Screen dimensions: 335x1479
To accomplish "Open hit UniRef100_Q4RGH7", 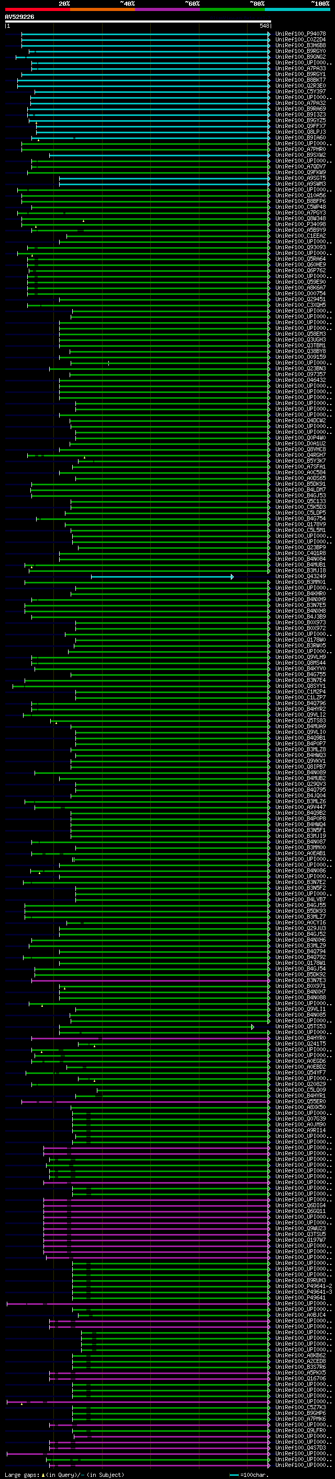I will coord(300,455).
